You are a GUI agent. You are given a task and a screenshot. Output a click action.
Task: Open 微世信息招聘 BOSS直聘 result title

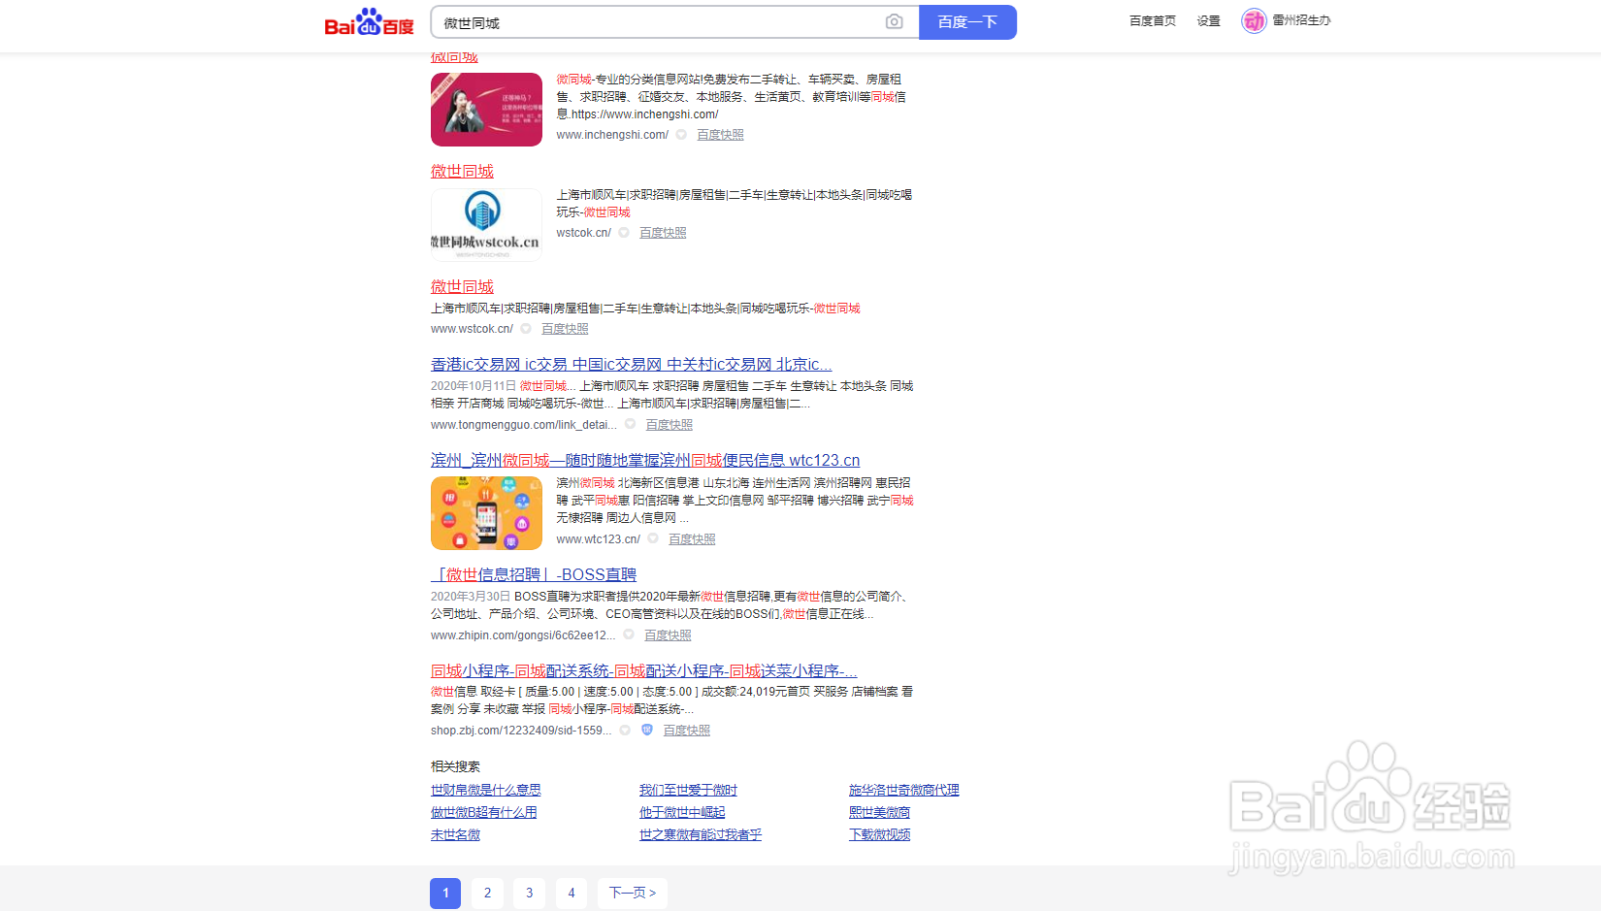[534, 574]
